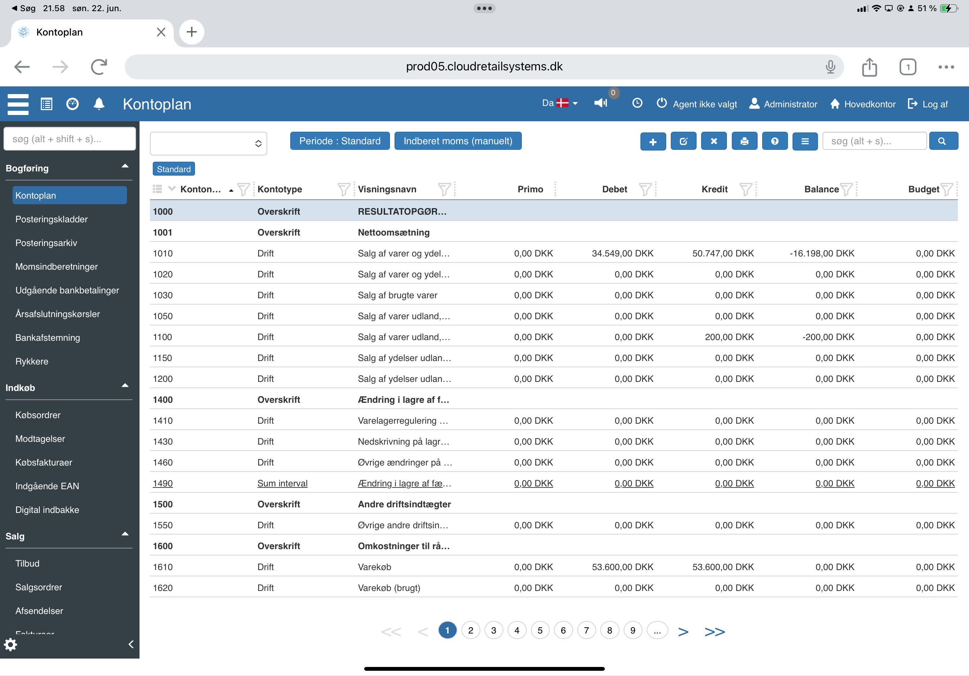Collapse the Bogføring sidebar section
This screenshot has height=676, width=969.
[x=125, y=167]
